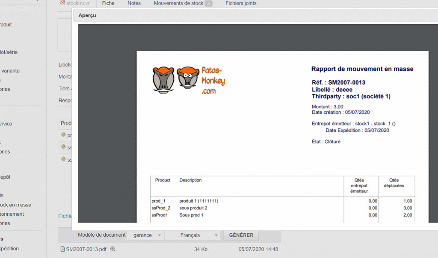Click the 3,00 moved quantity cell

pyautogui.click(x=408, y=208)
